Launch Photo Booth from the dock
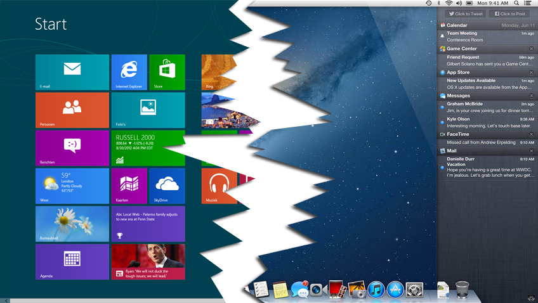538x303 pixels. pos(336,290)
